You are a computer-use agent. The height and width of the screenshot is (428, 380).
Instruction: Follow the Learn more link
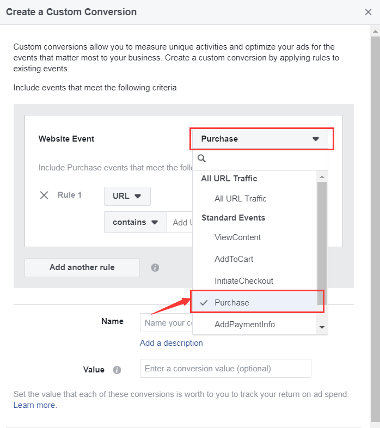[x=35, y=405]
